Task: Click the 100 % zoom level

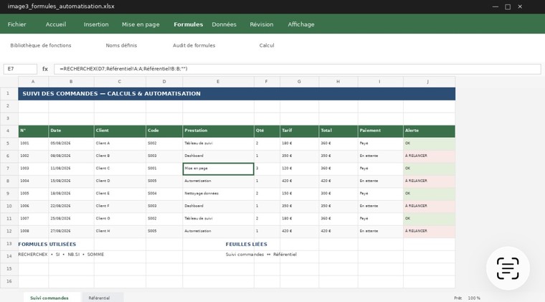Action: [474, 298]
